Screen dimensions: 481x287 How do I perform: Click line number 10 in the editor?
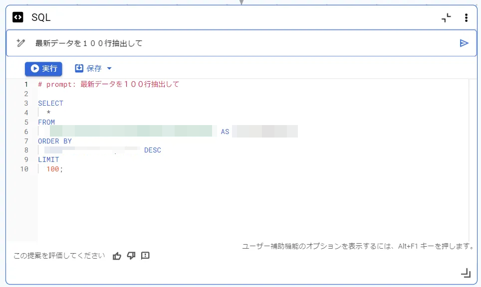(24, 169)
